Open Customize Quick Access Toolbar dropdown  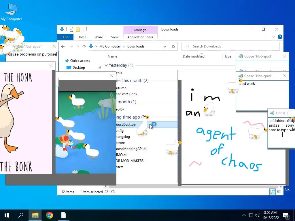click(83, 30)
